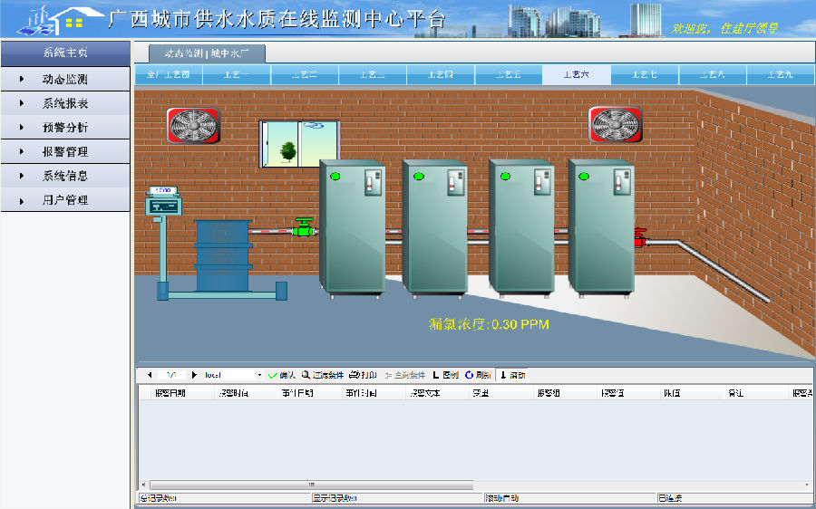Click the green inlet valve on pipe

(x=303, y=228)
